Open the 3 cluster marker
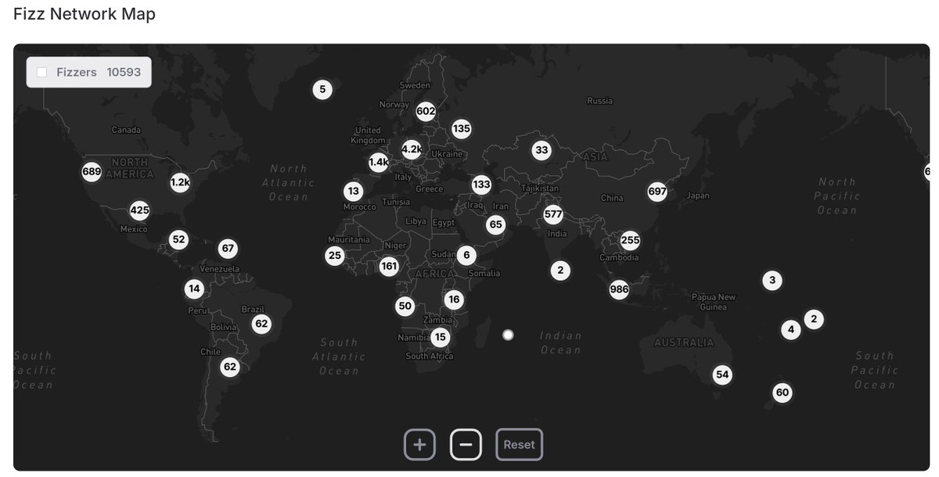Image resolution: width=939 pixels, height=477 pixels. (x=772, y=280)
